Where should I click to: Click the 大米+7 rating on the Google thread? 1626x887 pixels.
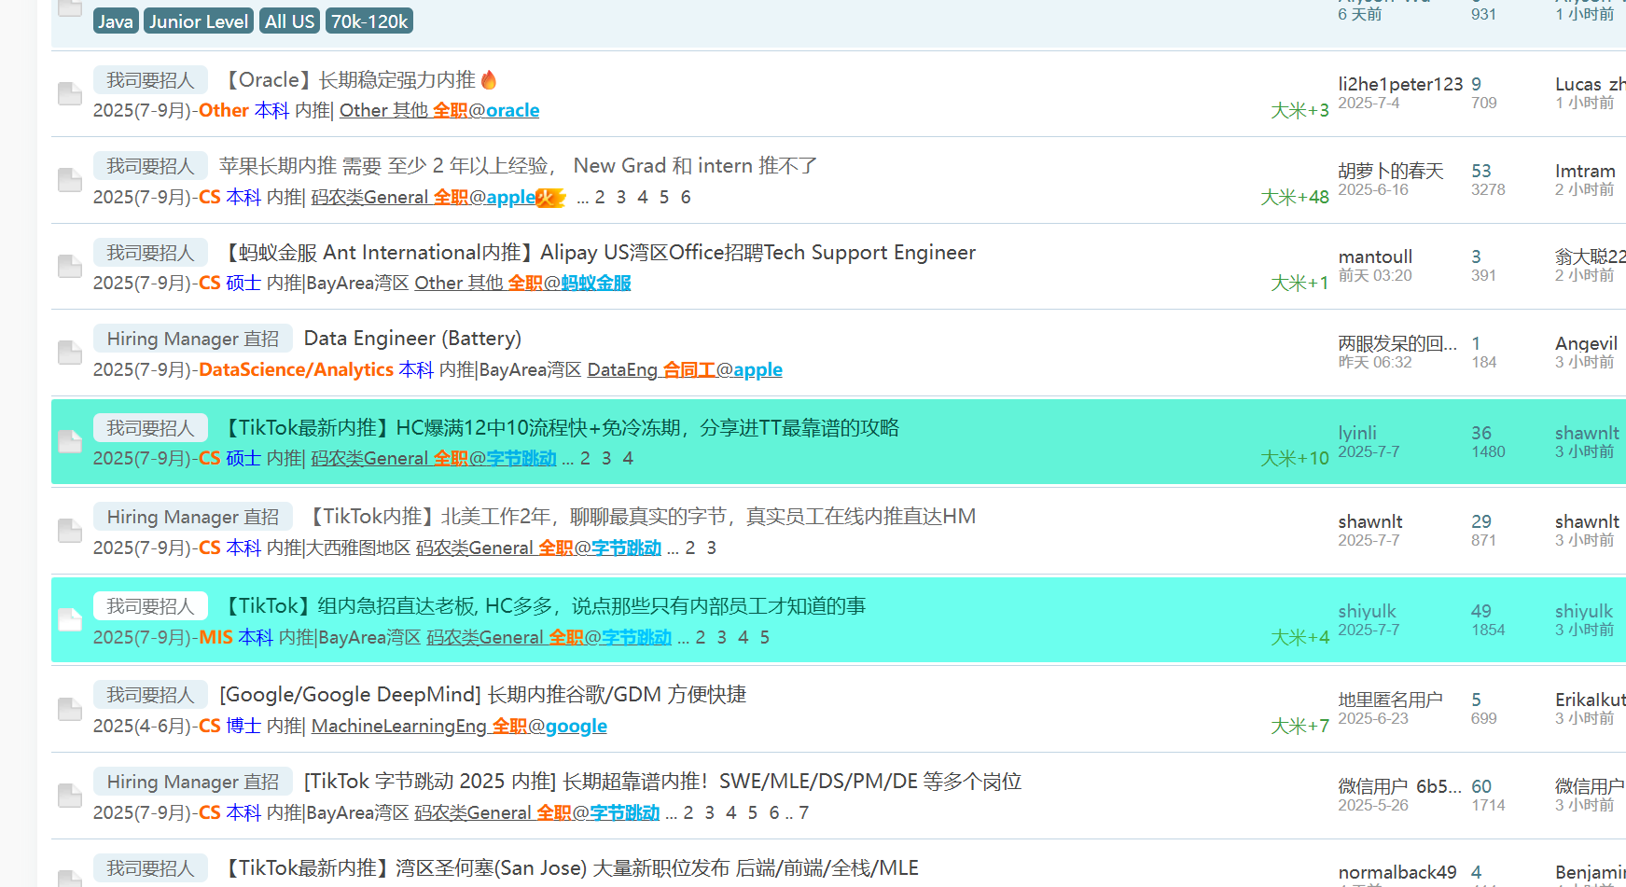(x=1299, y=727)
